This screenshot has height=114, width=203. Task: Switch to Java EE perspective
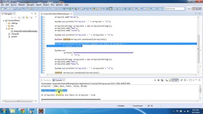tap(197, 9)
